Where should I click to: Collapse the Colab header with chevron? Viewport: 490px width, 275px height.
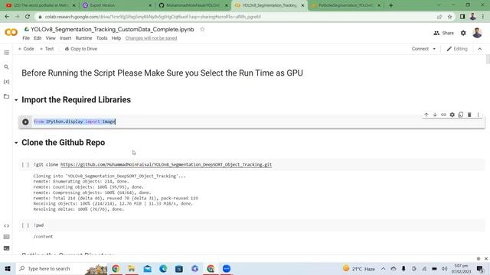(x=480, y=49)
